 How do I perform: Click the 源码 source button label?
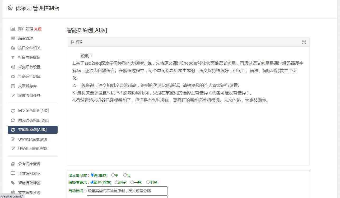click(79, 42)
